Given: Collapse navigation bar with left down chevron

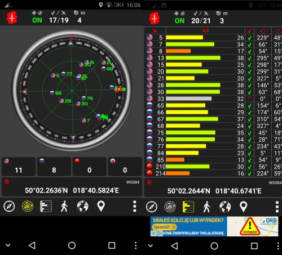Looking at the screenshot, I should pos(8,245).
